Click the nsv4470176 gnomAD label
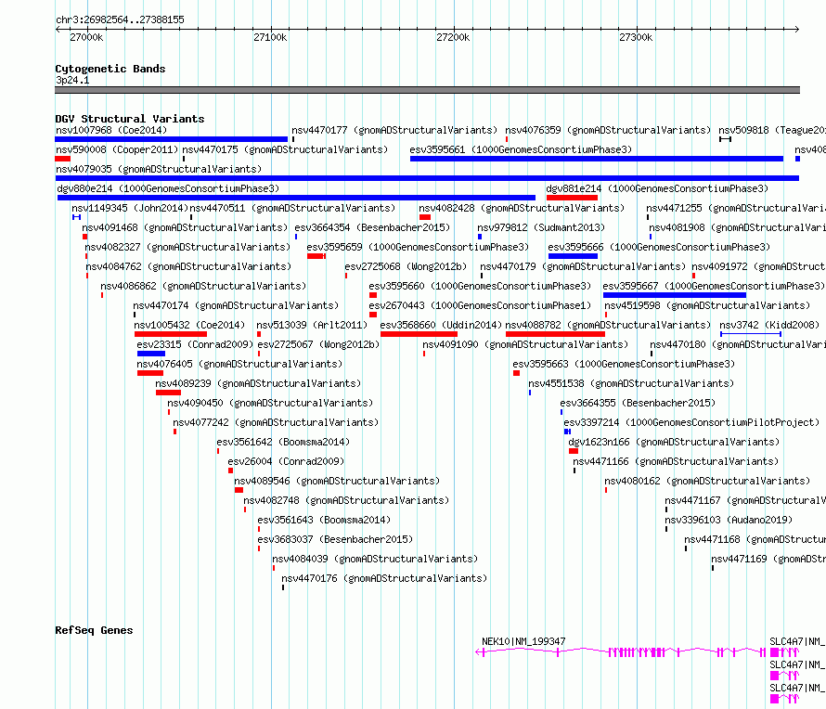Viewport: 826px width, 709px height. [384, 578]
